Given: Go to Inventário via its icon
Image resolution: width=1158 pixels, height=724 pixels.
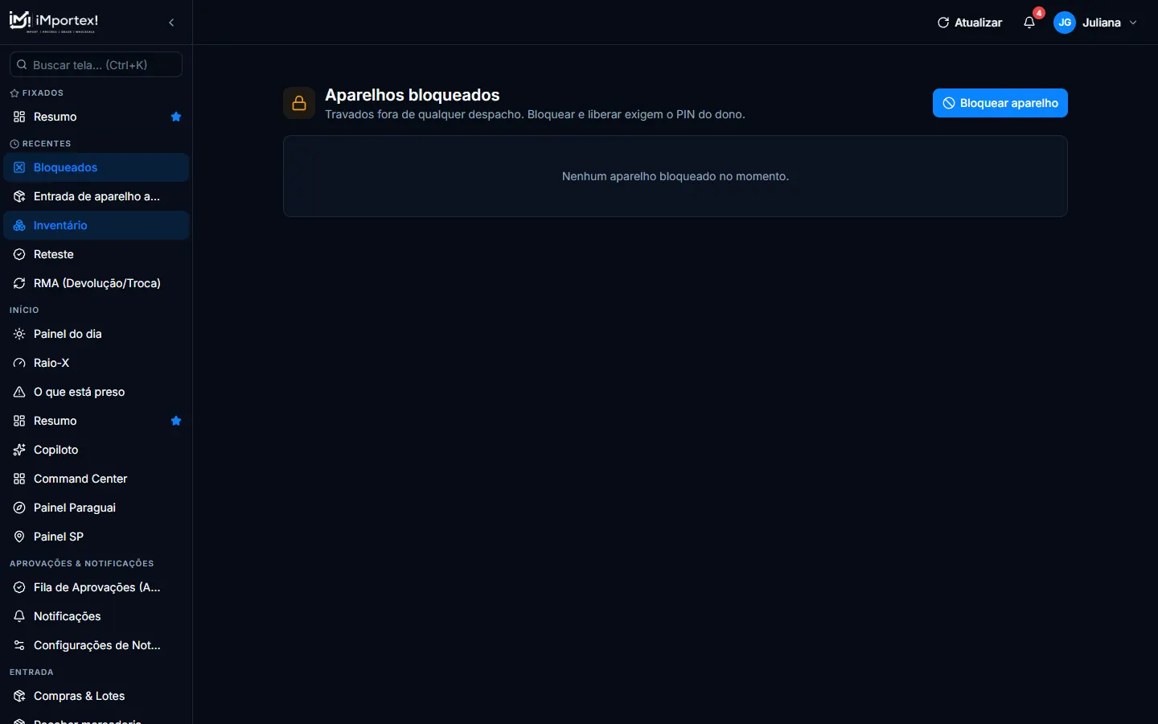Looking at the screenshot, I should [19, 225].
